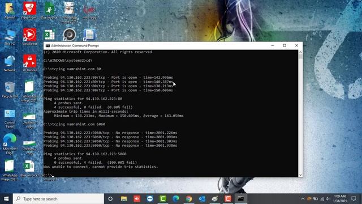
Task: Open File Explorer from taskbar
Action: [x=124, y=199]
